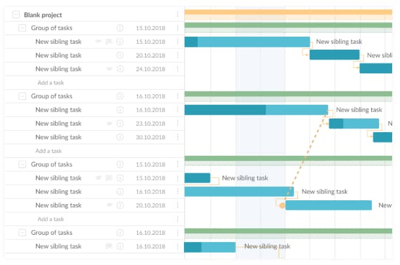Click 'Add a task' below the 24.10.2018 task

point(50,82)
